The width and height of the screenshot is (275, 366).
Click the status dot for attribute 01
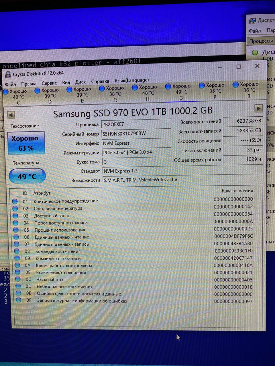(x=15, y=201)
